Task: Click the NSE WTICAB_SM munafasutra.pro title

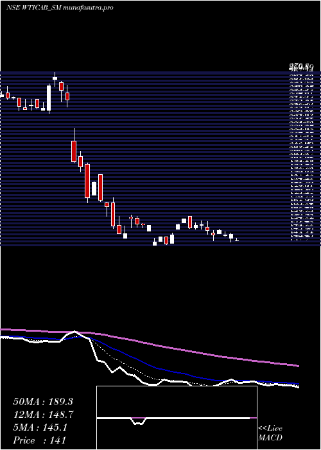Action: pyautogui.click(x=60, y=8)
